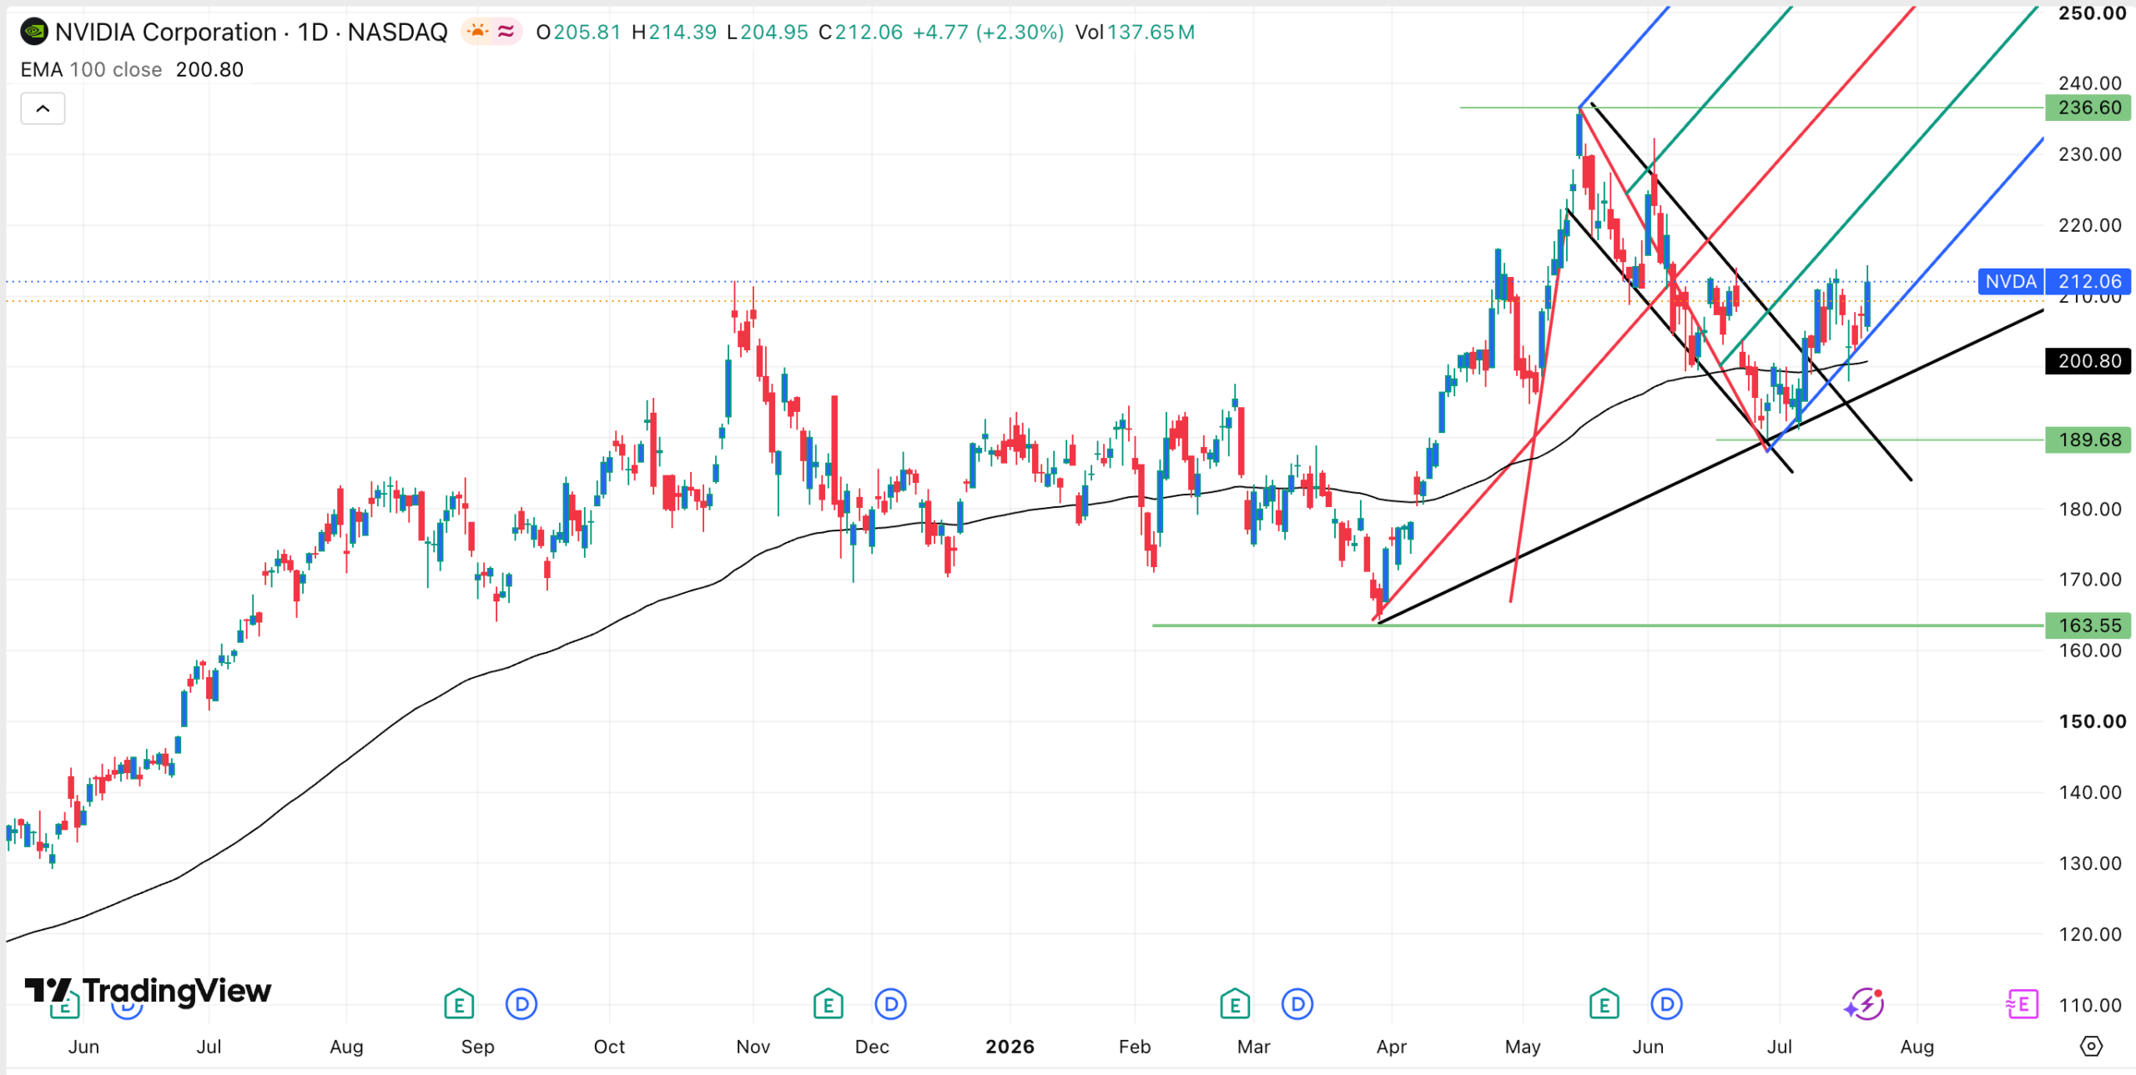Viewport: 2136px width, 1075px height.
Task: Open chart settings hexagon icon
Action: coord(2091,1046)
